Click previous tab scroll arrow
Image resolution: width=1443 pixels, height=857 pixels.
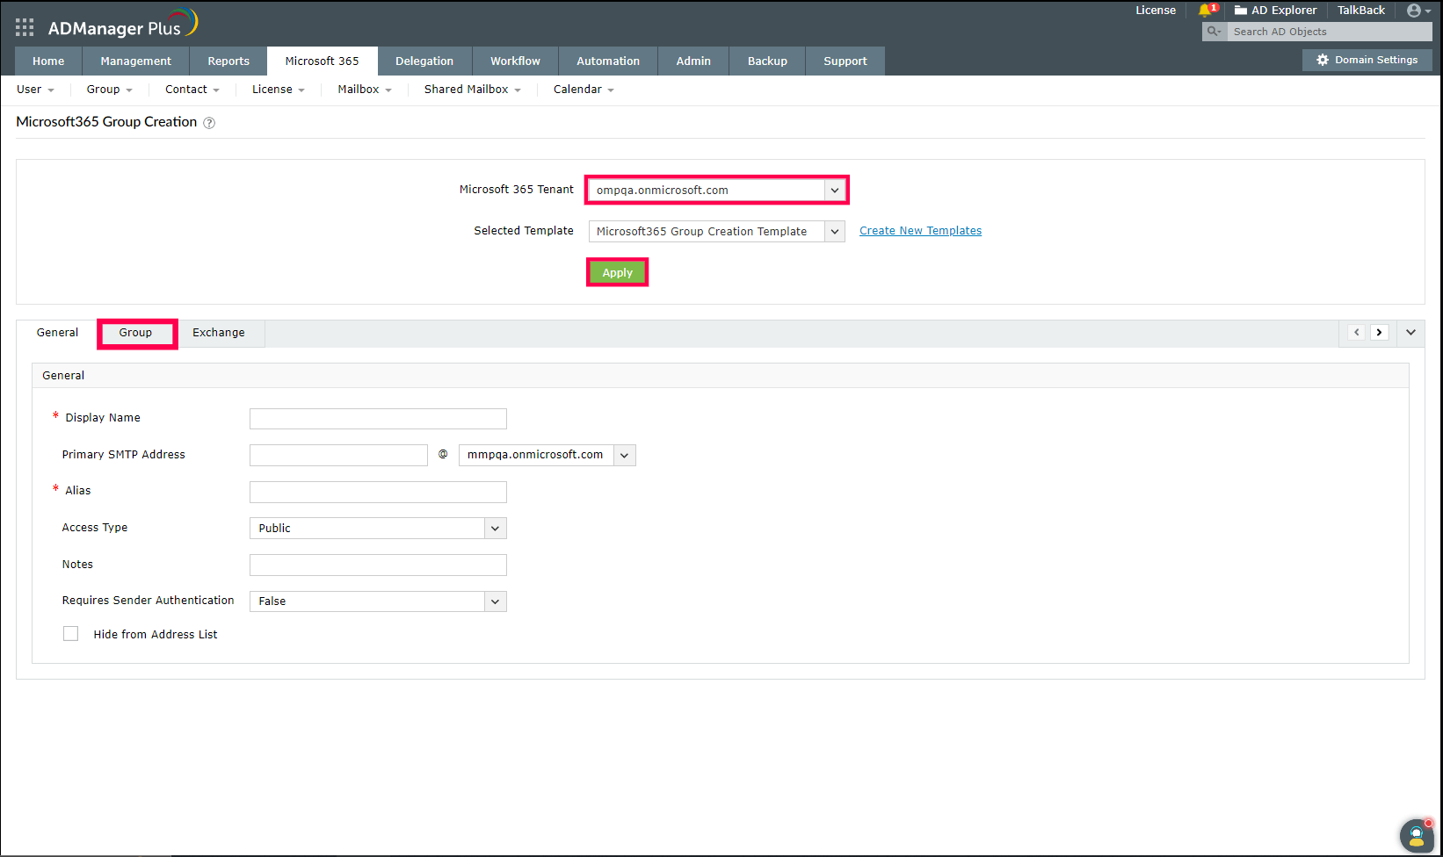coord(1357,332)
